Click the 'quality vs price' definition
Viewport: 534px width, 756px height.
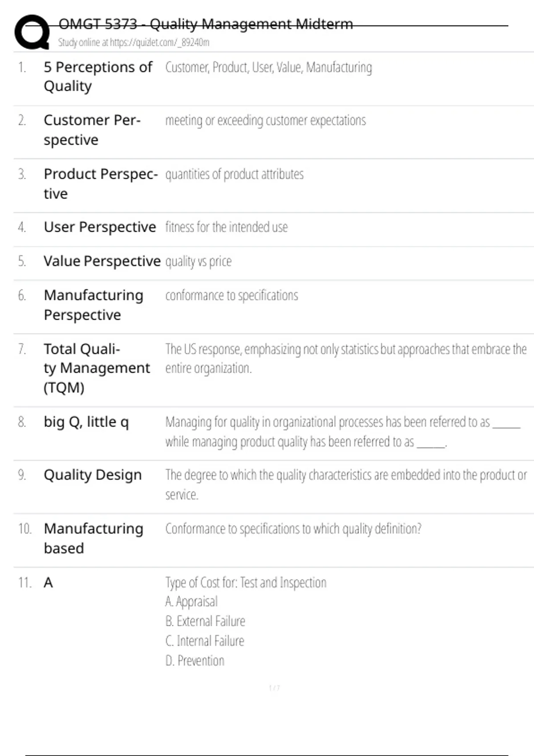click(x=198, y=261)
